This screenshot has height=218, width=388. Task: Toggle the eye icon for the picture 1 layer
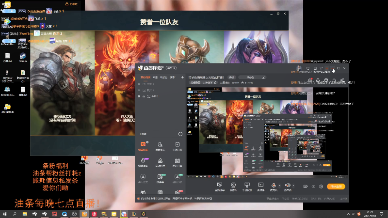(139, 90)
